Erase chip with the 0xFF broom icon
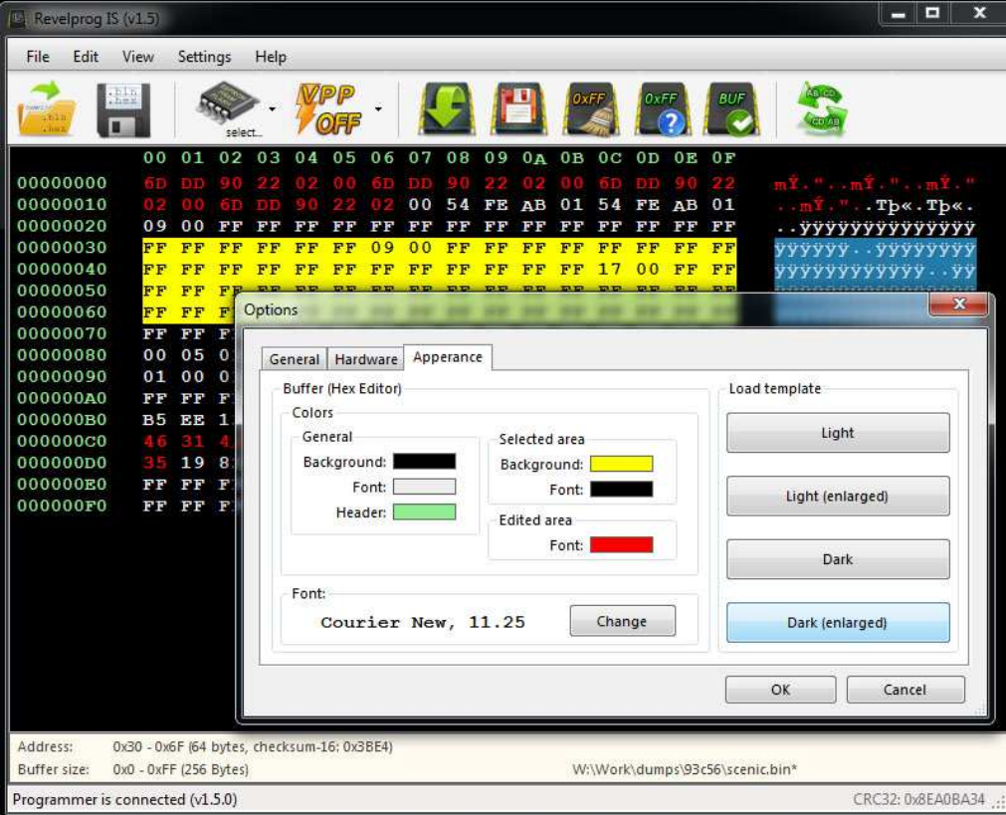This screenshot has width=1006, height=815. point(591,109)
